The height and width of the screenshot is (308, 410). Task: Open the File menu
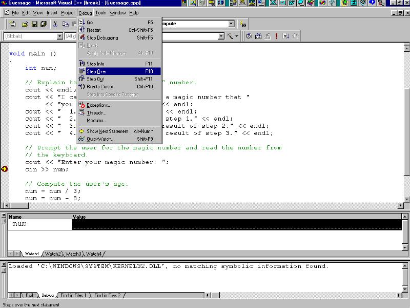click(x=15, y=12)
